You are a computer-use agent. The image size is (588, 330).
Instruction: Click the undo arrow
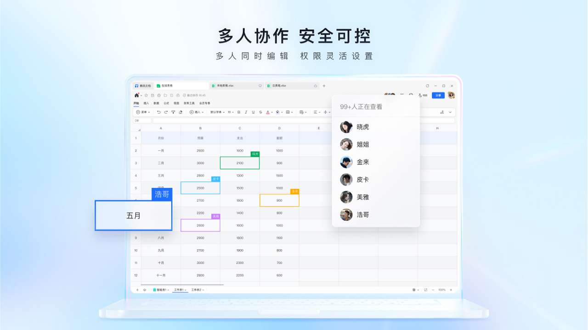point(158,112)
